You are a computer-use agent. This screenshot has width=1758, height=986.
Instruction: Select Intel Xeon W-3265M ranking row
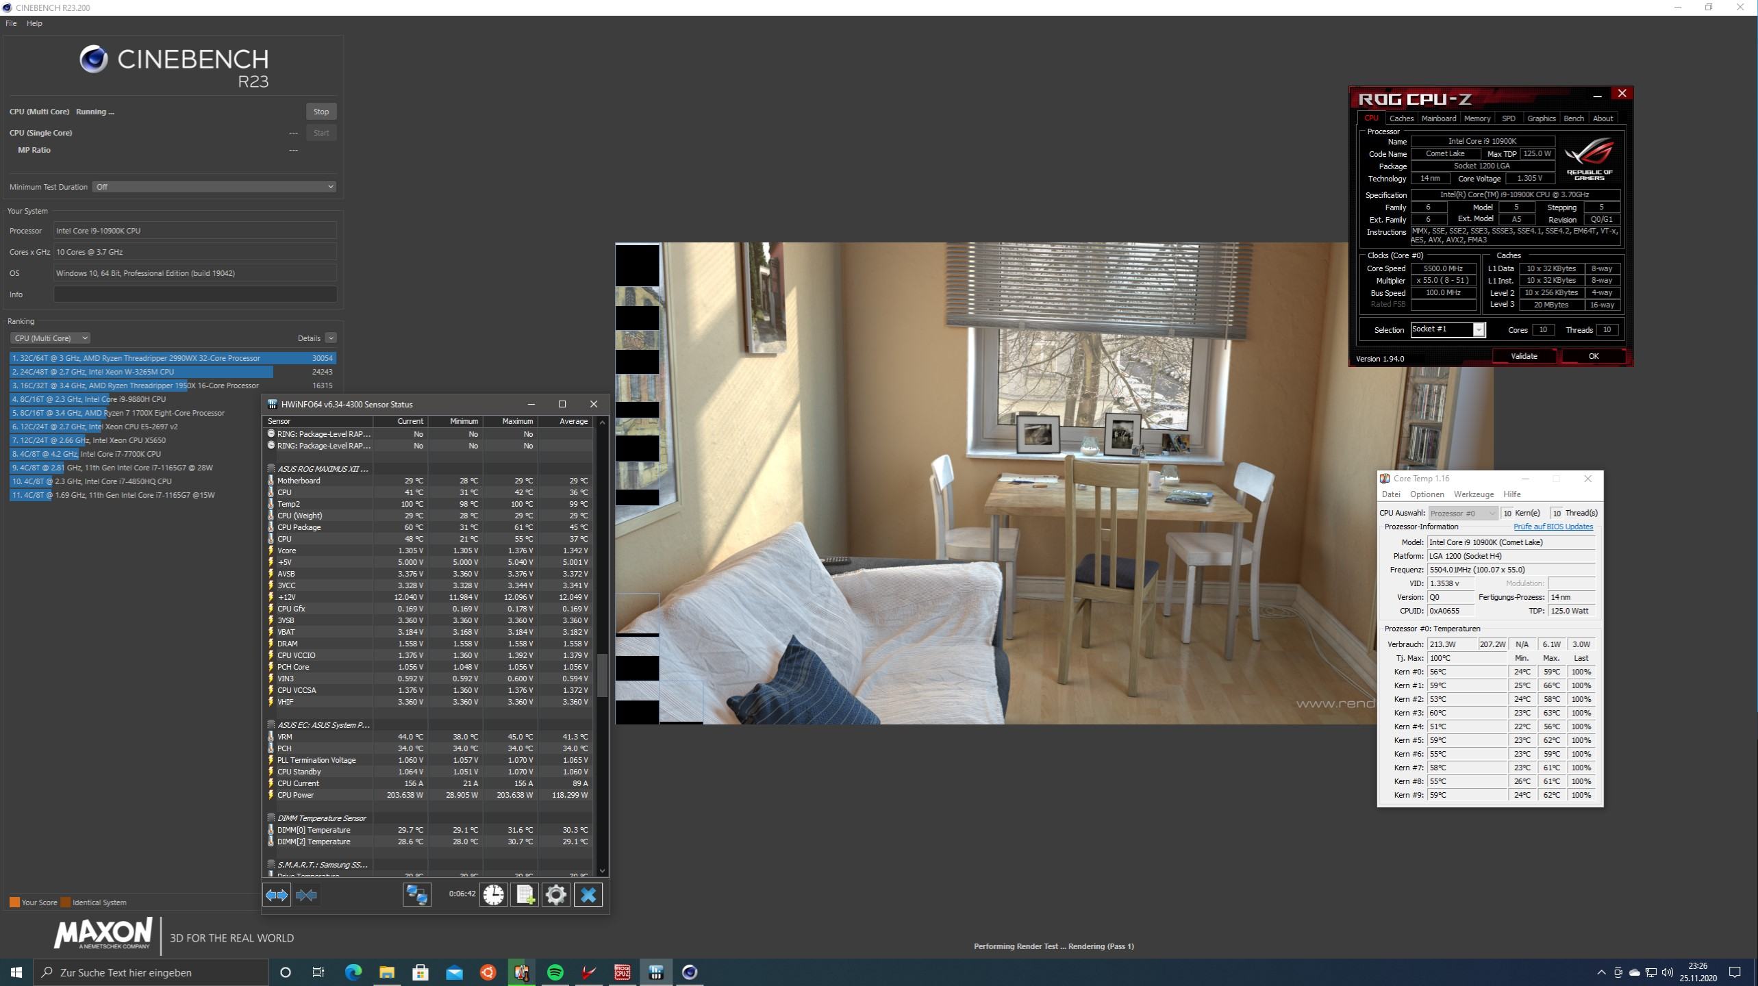pos(173,372)
